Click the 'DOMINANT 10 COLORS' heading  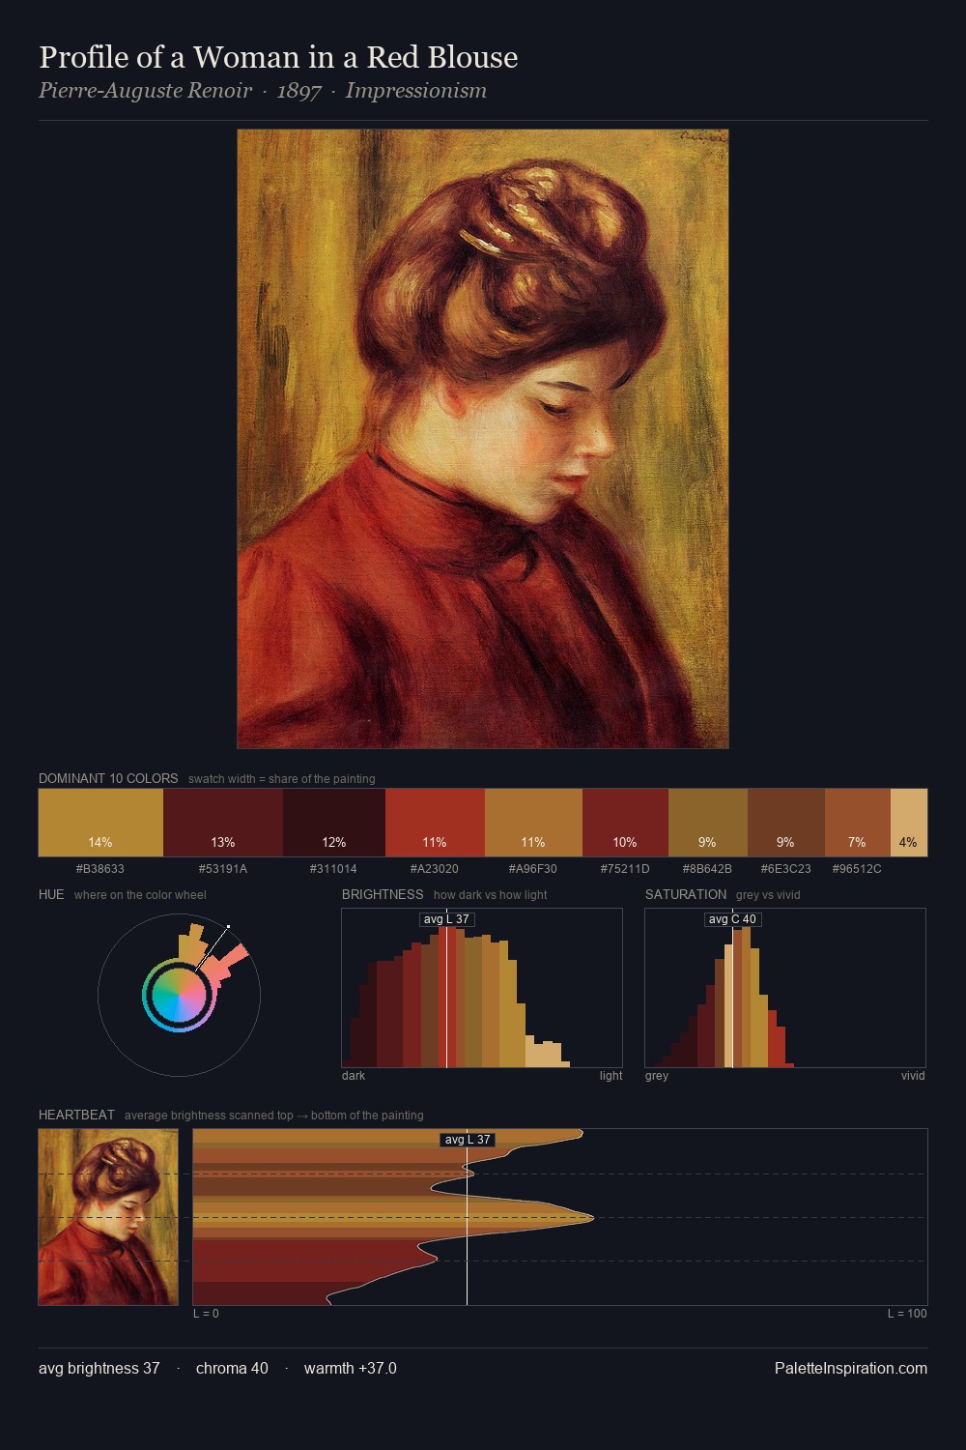108,778
